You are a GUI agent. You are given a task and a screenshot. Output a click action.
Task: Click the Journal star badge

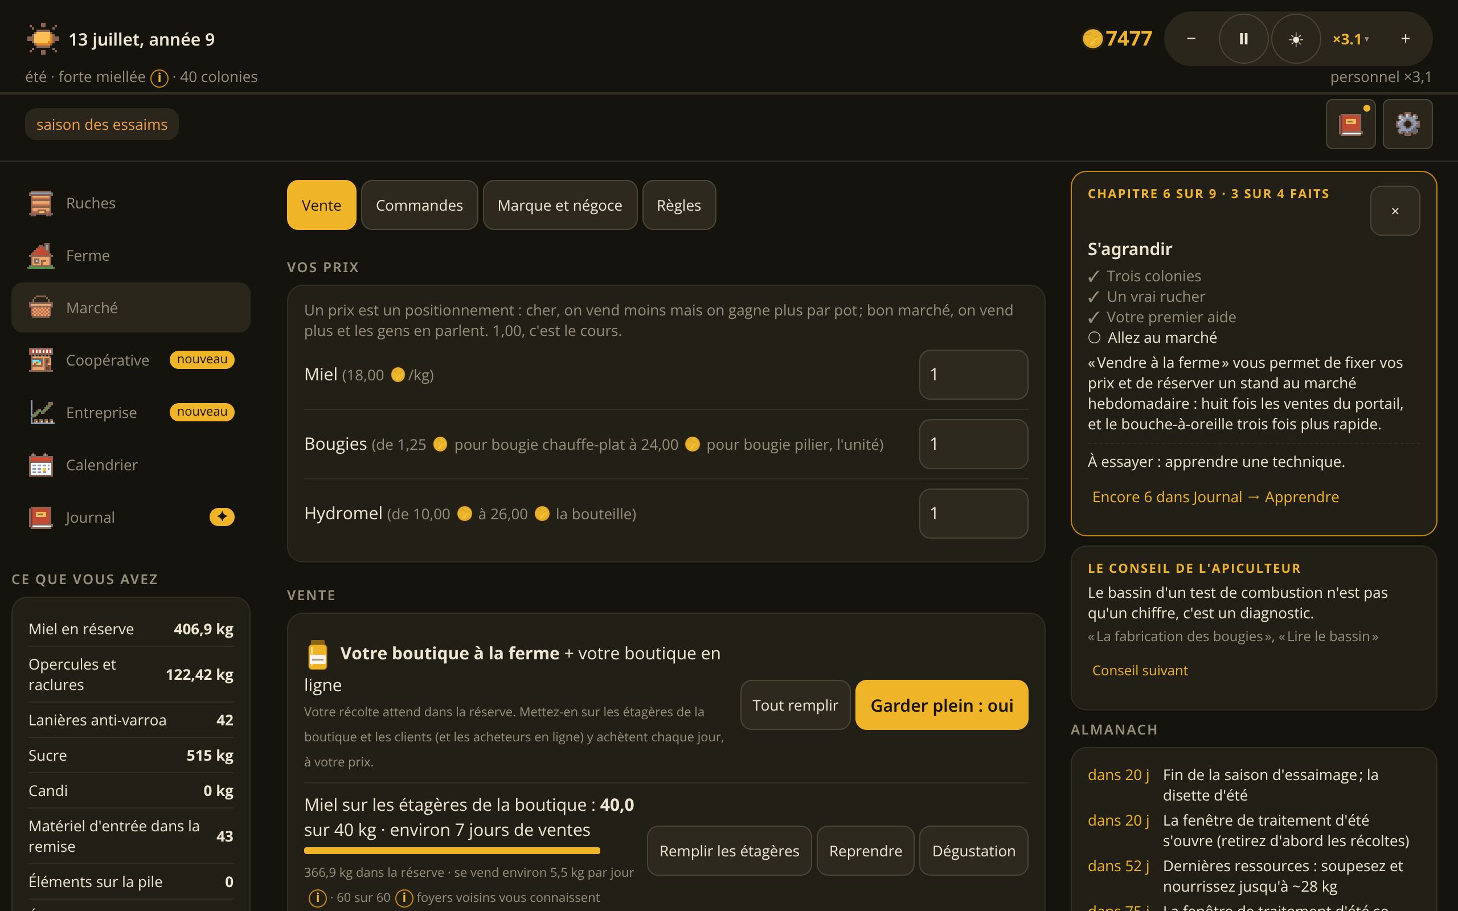coord(222,517)
